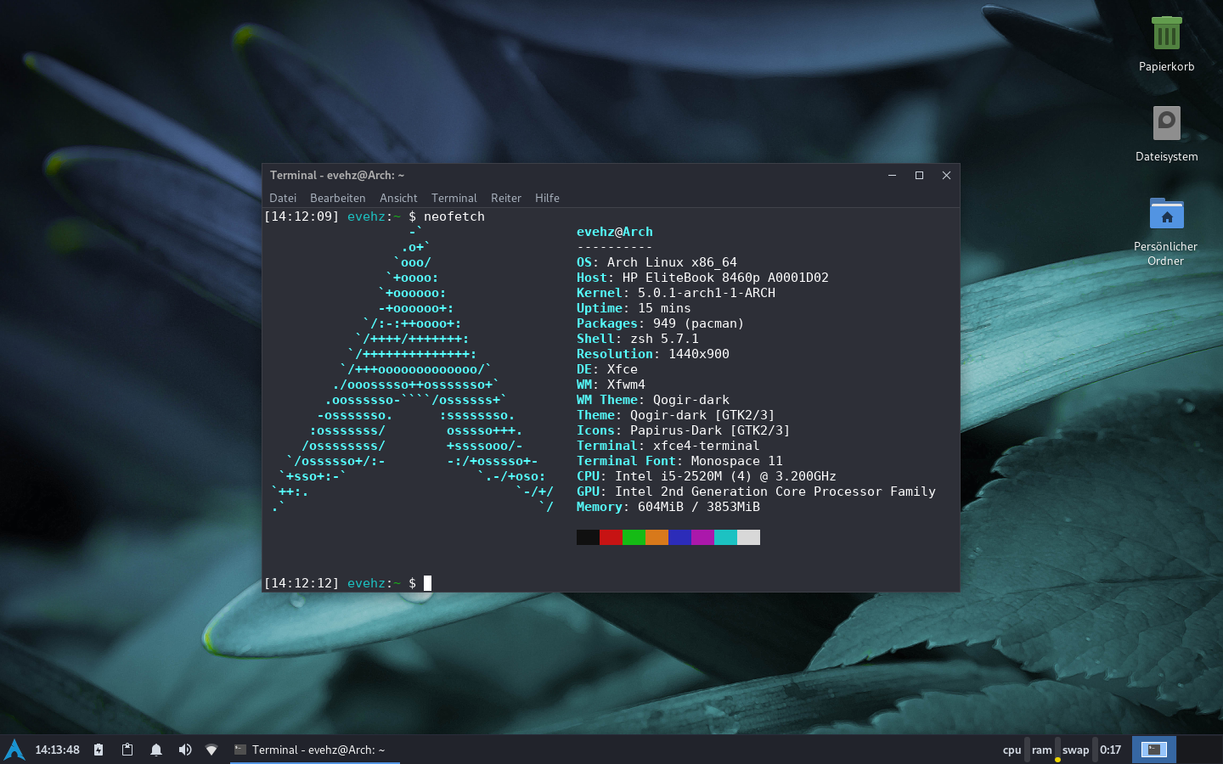1223x764 pixels.
Task: Click the red color block in neofetch
Action: coord(611,537)
